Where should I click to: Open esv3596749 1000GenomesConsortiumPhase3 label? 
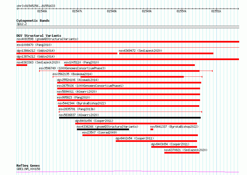72,68
